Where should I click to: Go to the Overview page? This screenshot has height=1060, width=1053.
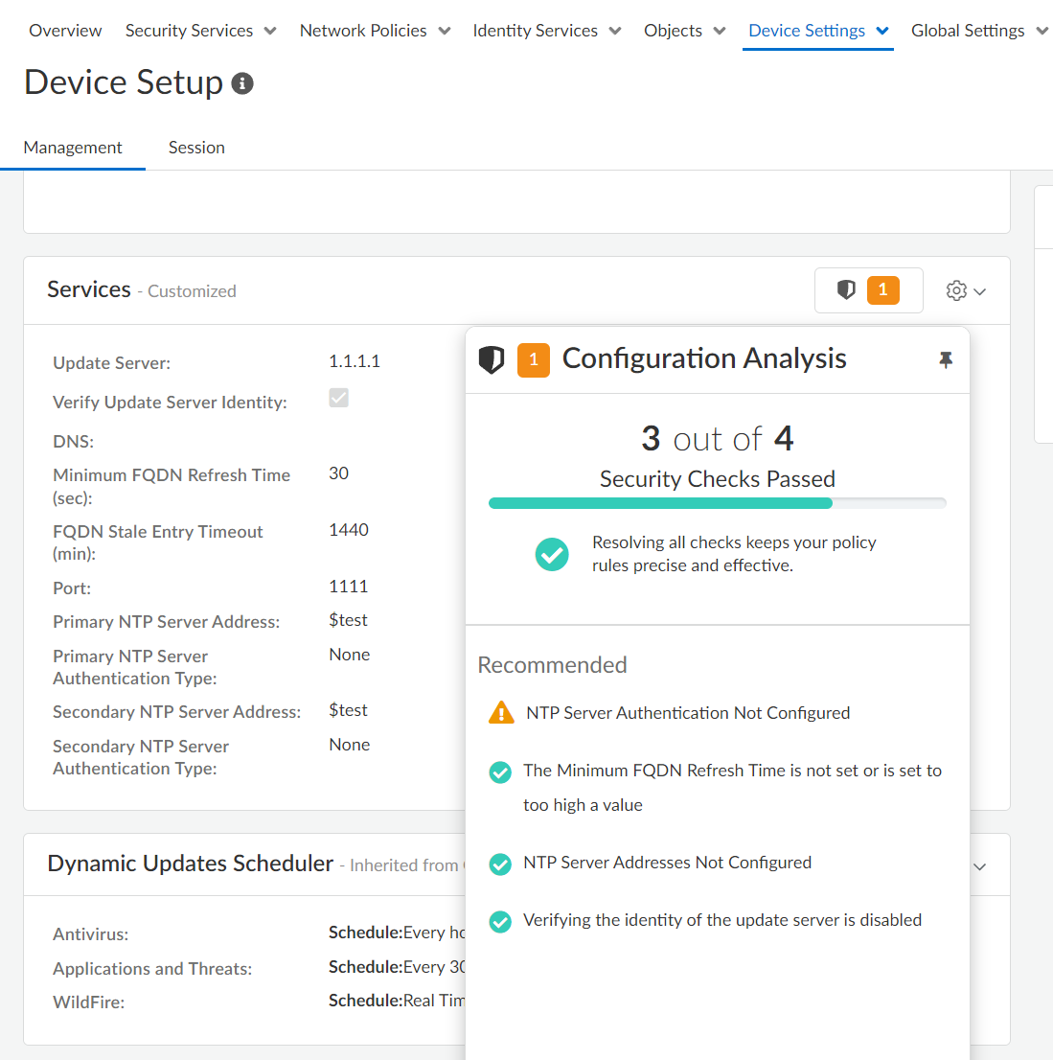pyautogui.click(x=65, y=31)
